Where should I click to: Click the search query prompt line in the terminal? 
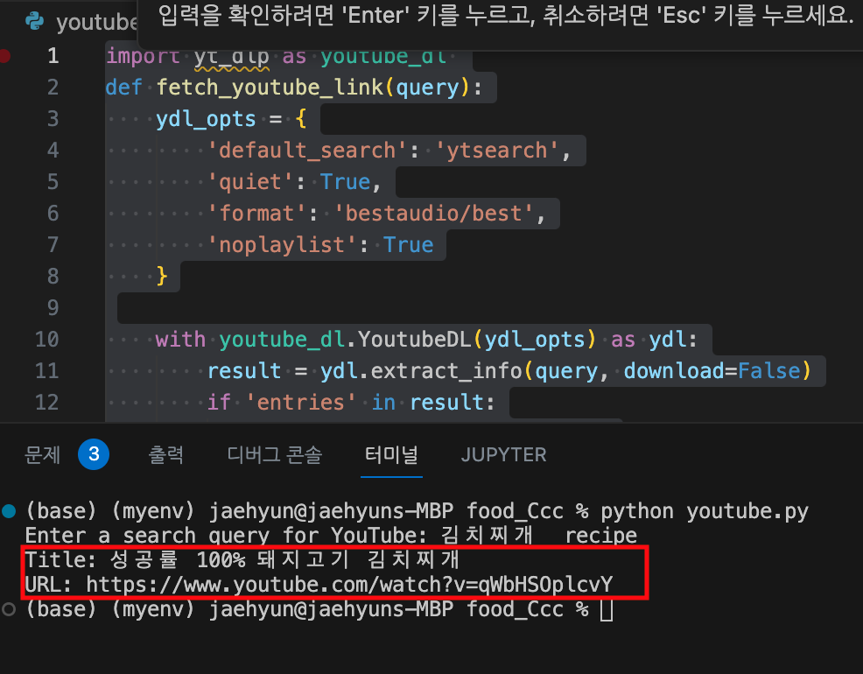point(331,536)
